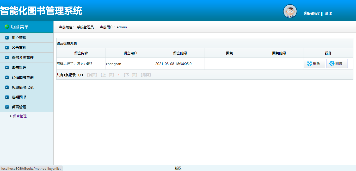Click the 留言用户 column header
Viewport: 356px width, 171px height.
click(130, 53)
